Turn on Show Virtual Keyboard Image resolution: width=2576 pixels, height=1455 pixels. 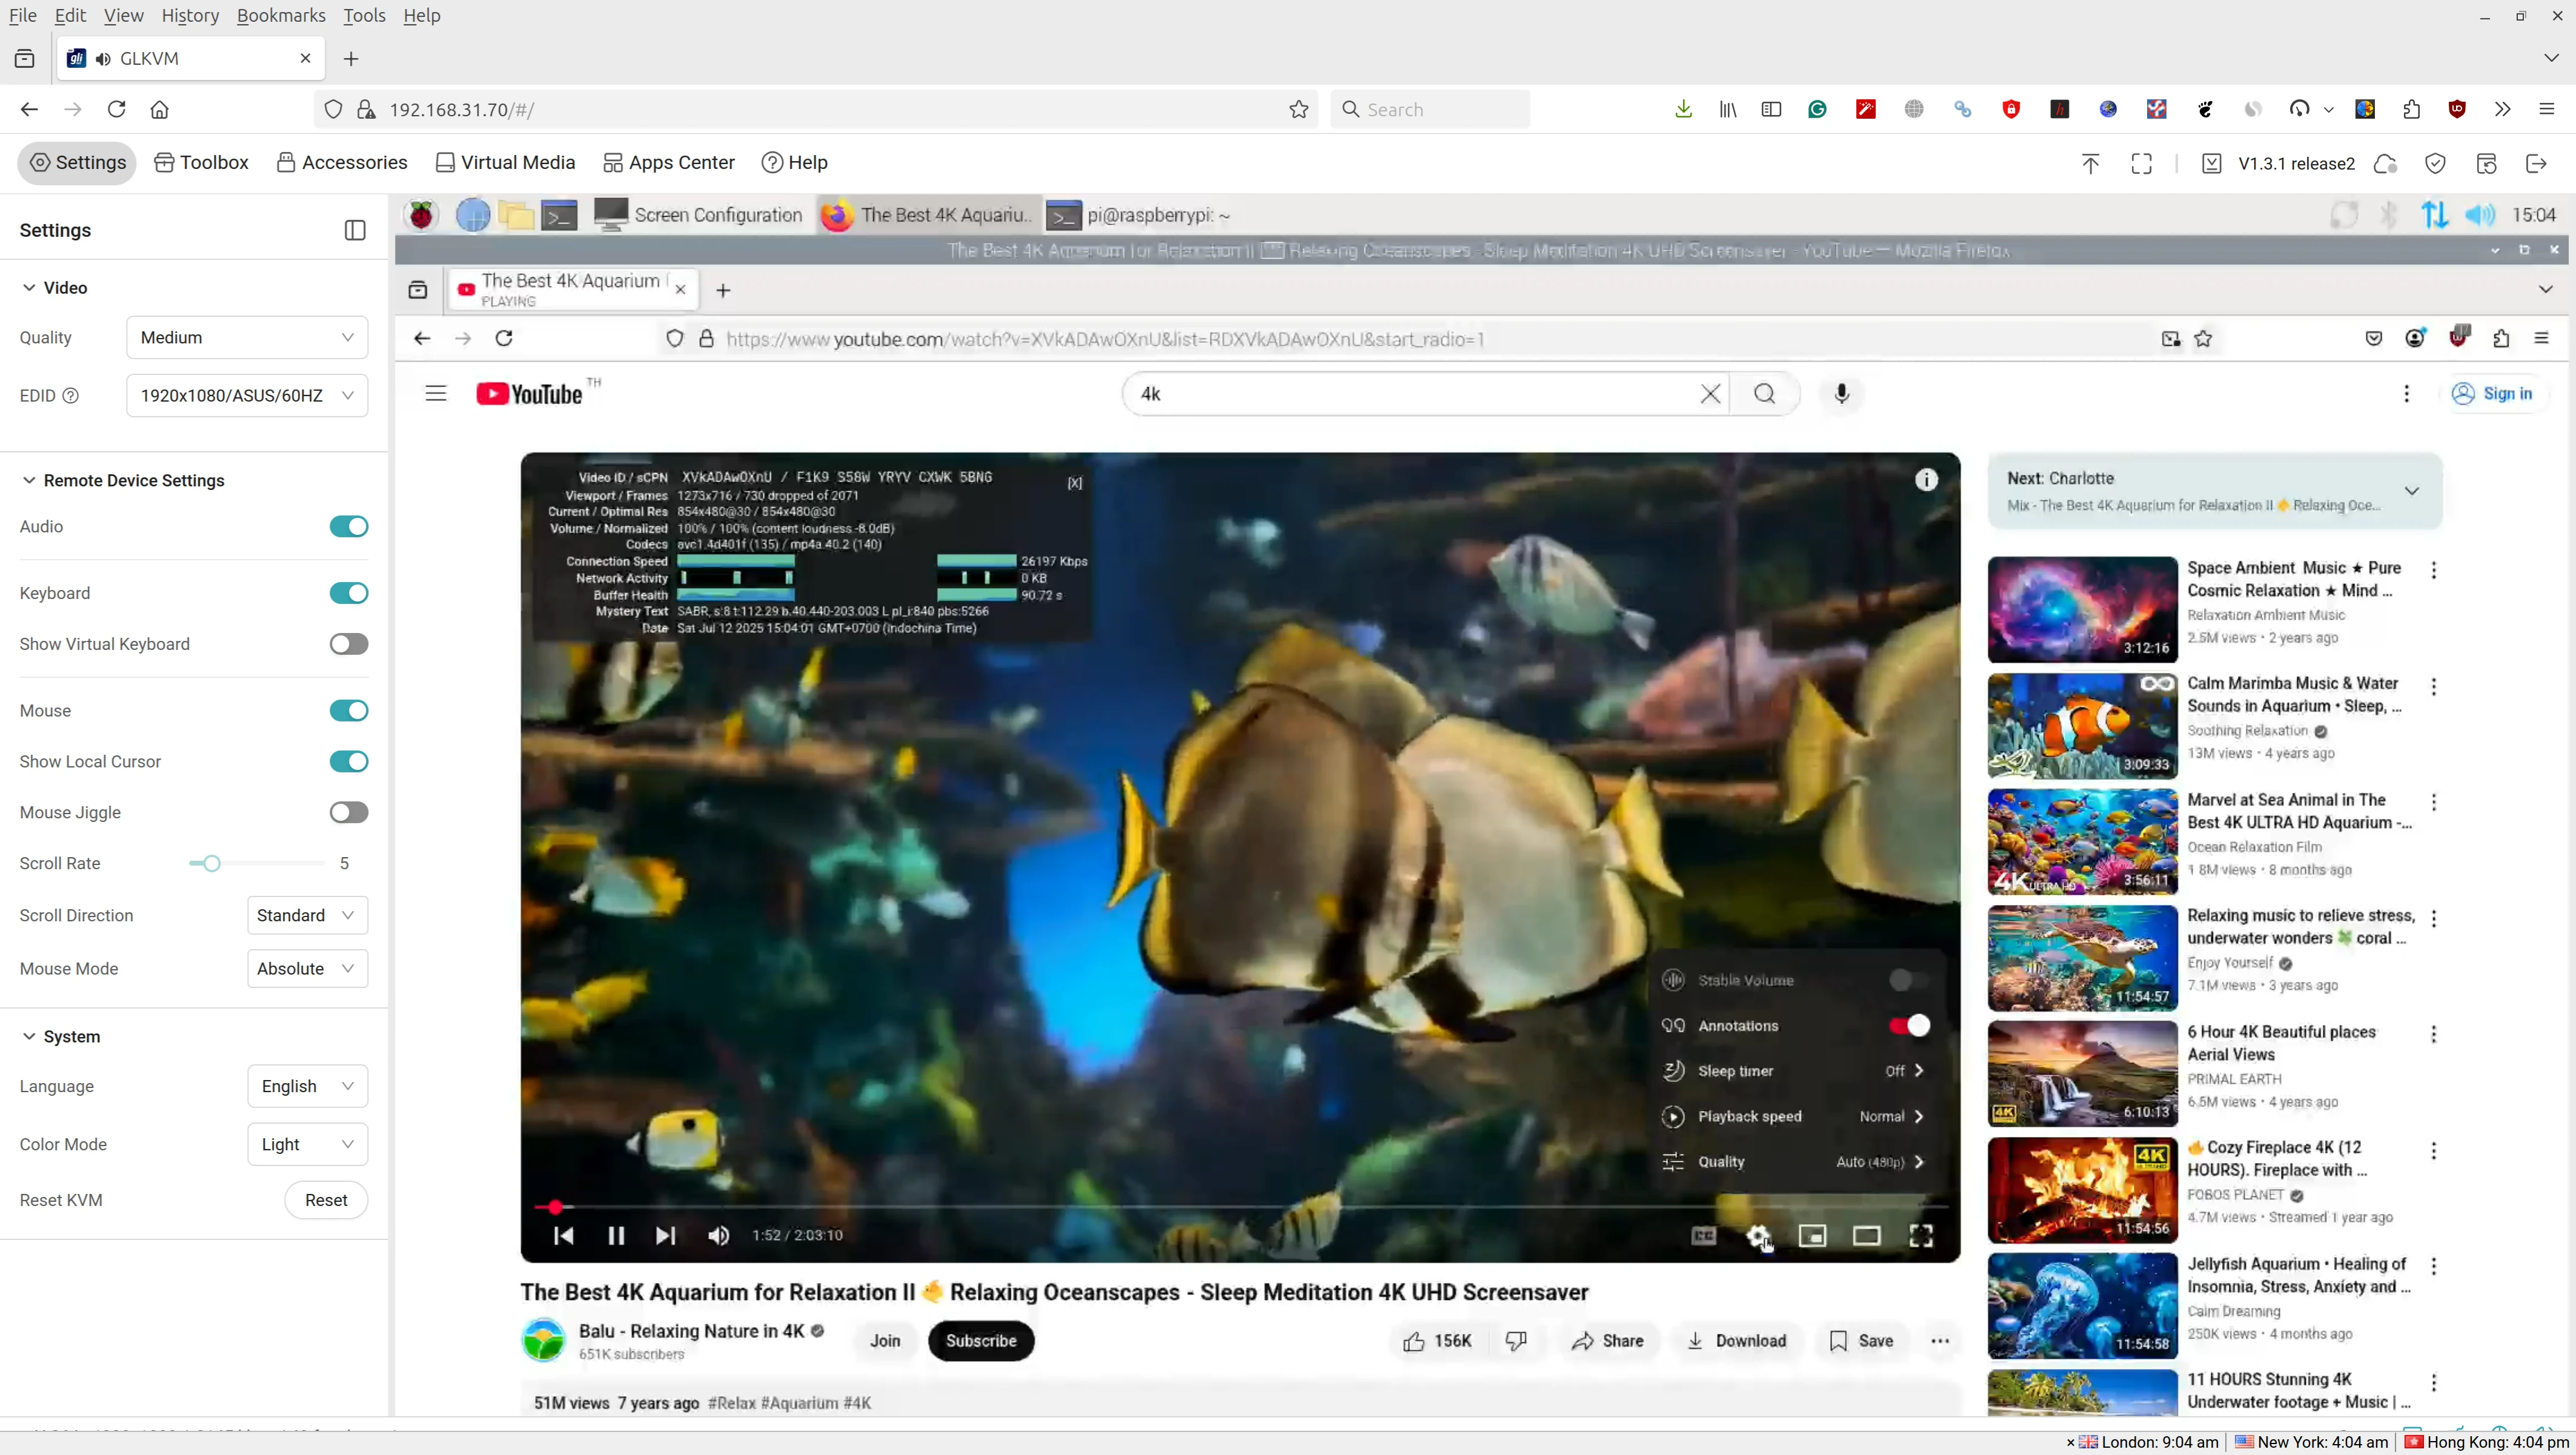pyautogui.click(x=349, y=644)
